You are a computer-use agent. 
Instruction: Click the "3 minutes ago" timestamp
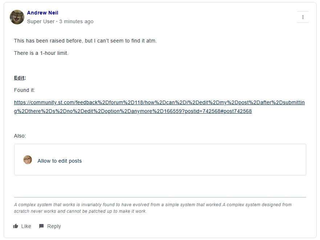[76, 21]
